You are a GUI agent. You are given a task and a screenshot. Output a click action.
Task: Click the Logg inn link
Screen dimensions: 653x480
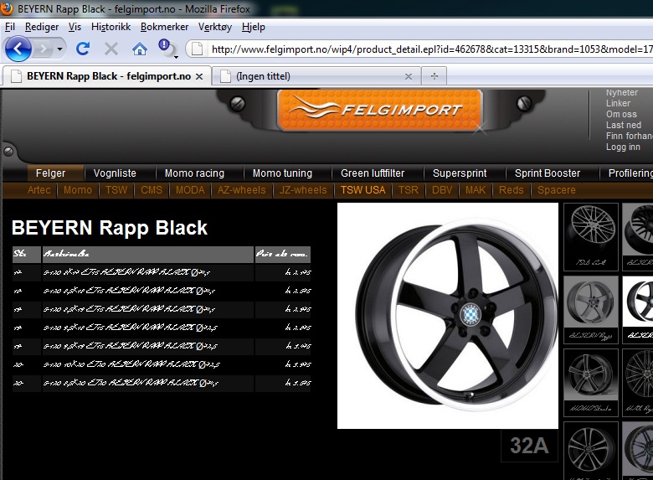623,147
